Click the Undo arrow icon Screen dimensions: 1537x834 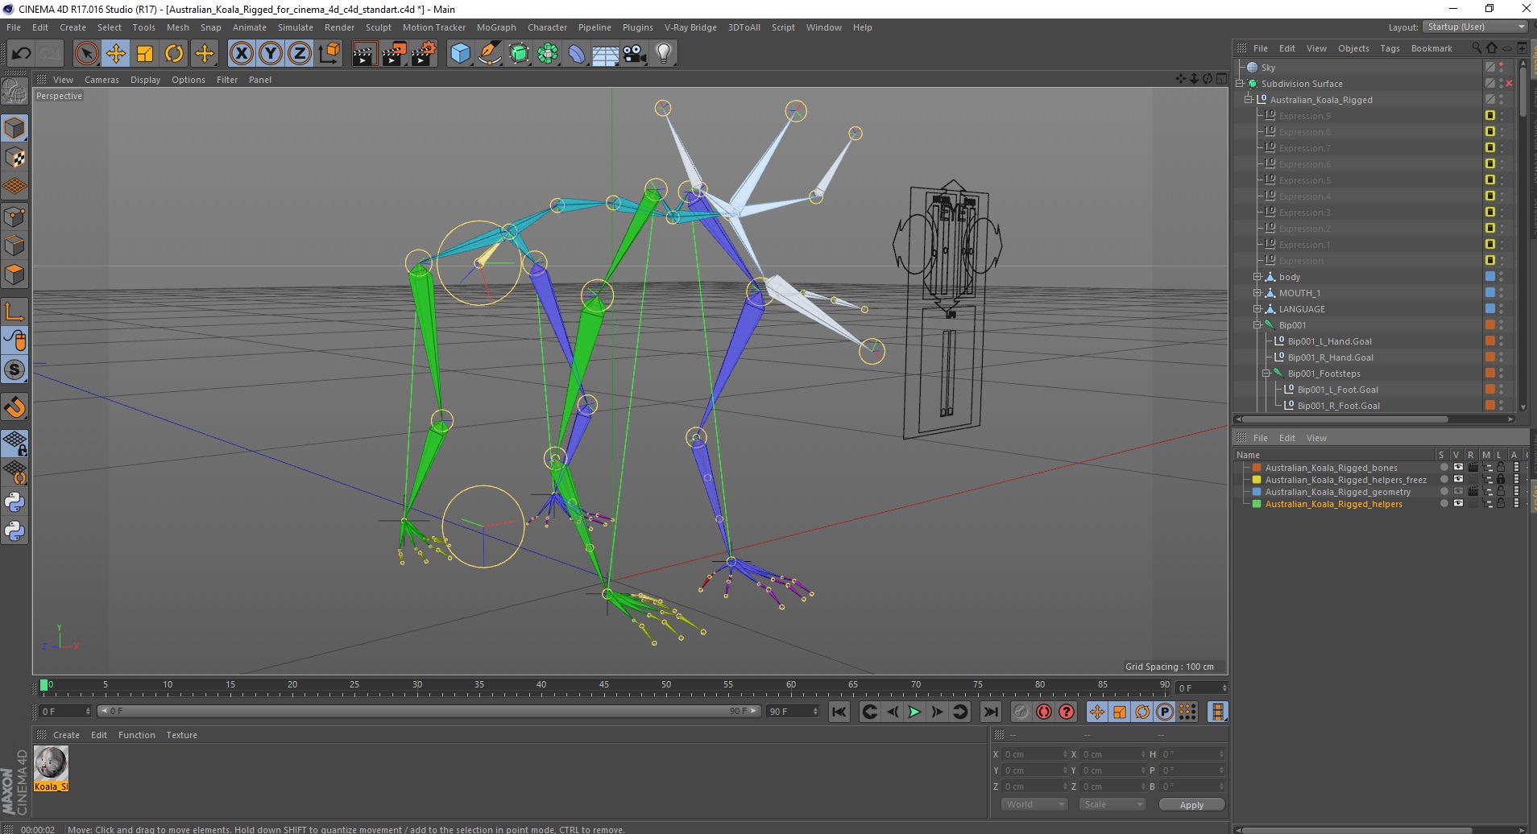coord(21,54)
